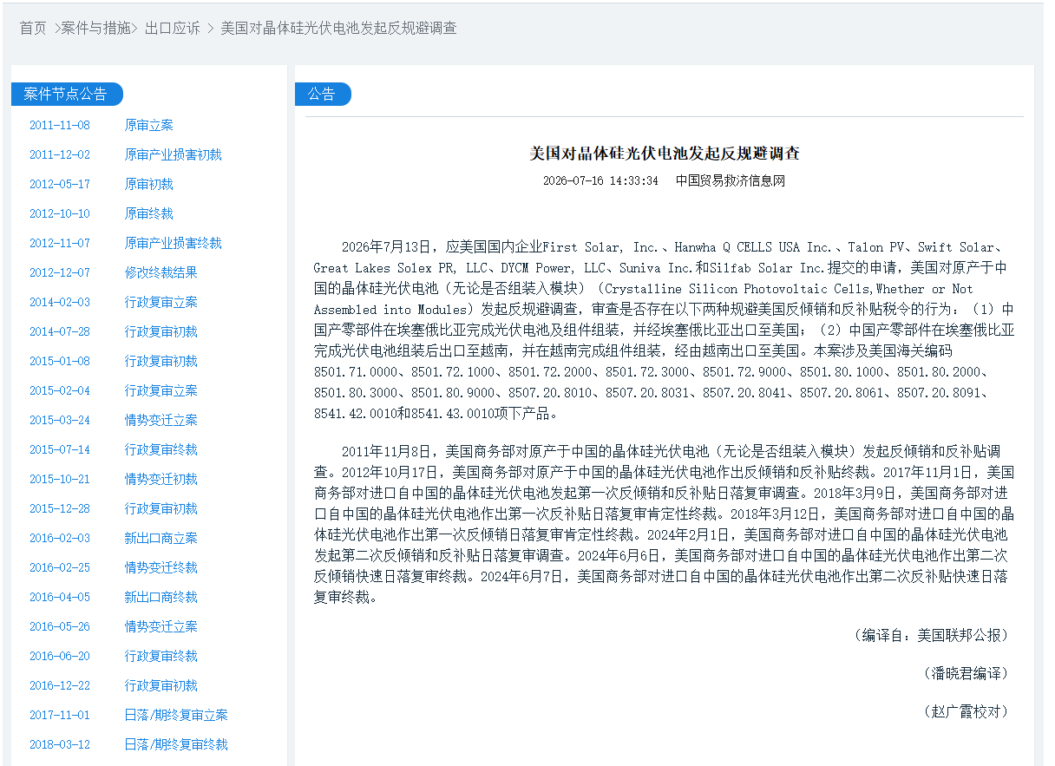The width and height of the screenshot is (1055, 766).
Task: Click the date 2015-10-21
Action: click(60, 479)
